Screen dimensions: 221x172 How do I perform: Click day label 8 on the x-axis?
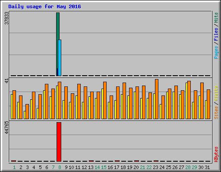pos(60,167)
